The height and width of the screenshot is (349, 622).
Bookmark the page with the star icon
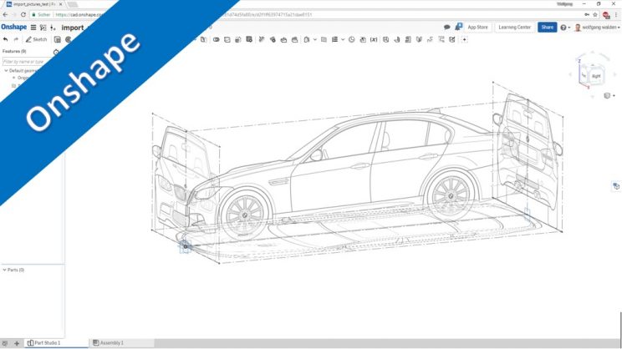(x=595, y=15)
